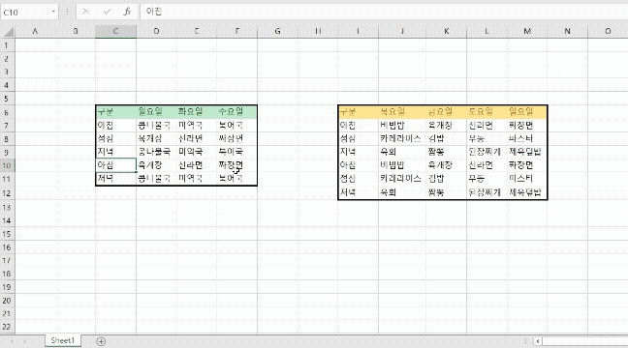Select cell K8 김밥
This screenshot has width=628, height=348.
point(446,138)
